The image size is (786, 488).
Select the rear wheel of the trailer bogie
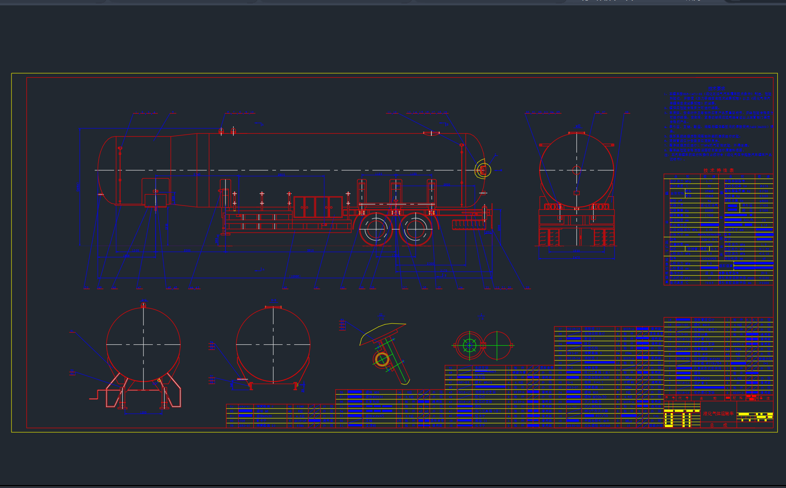point(415,229)
